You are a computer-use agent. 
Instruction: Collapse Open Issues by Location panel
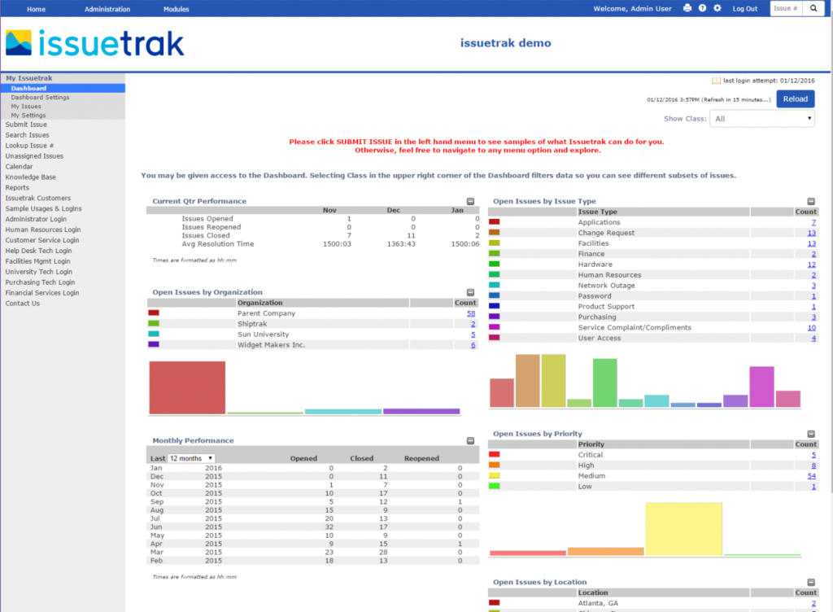[811, 582]
